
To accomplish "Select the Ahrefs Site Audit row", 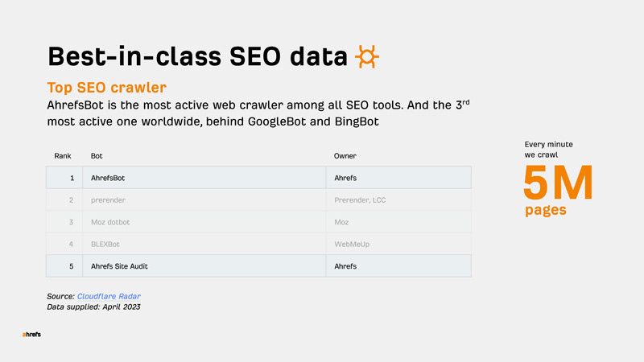I will coord(258,266).
